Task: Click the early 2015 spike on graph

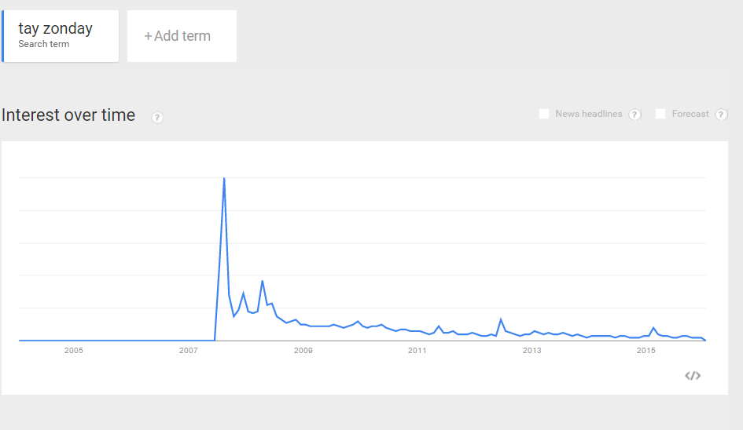Action: tap(653, 328)
